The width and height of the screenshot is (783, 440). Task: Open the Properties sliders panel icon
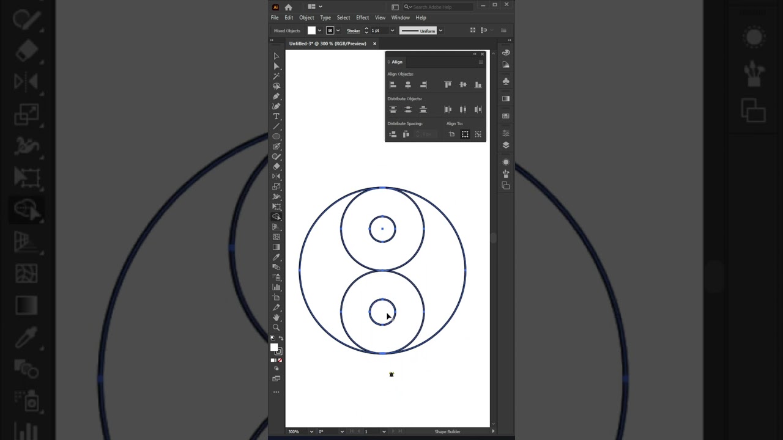point(506,133)
